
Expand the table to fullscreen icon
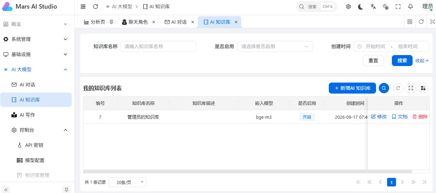tap(411, 88)
